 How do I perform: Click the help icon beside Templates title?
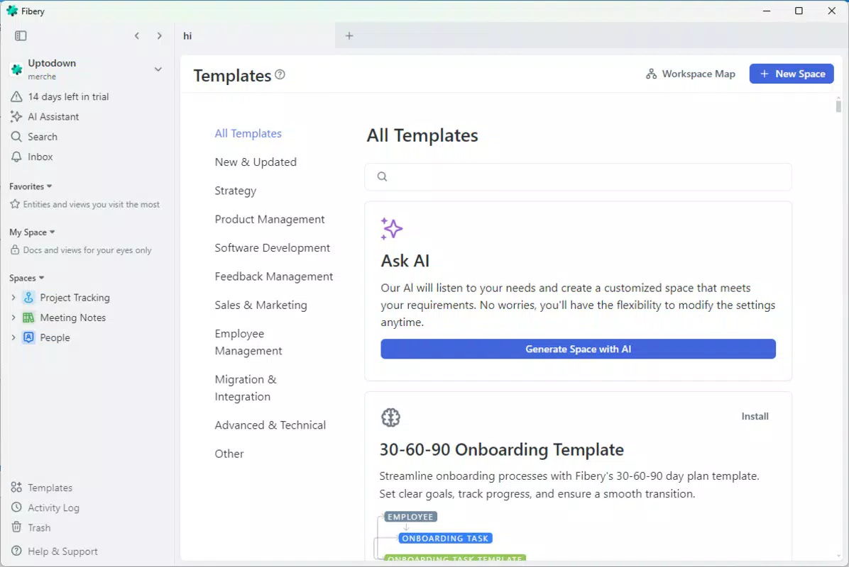(280, 74)
